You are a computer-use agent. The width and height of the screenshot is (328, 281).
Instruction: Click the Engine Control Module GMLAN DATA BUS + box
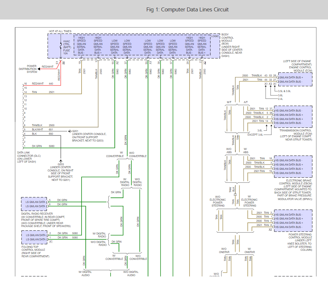pyautogui.click(x=291, y=77)
